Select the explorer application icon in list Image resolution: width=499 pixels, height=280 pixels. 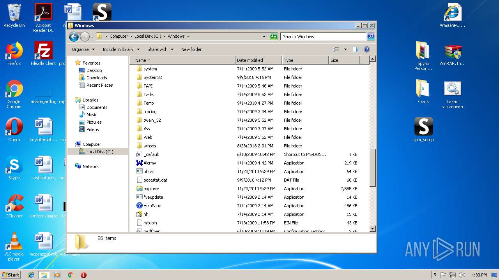pos(140,189)
